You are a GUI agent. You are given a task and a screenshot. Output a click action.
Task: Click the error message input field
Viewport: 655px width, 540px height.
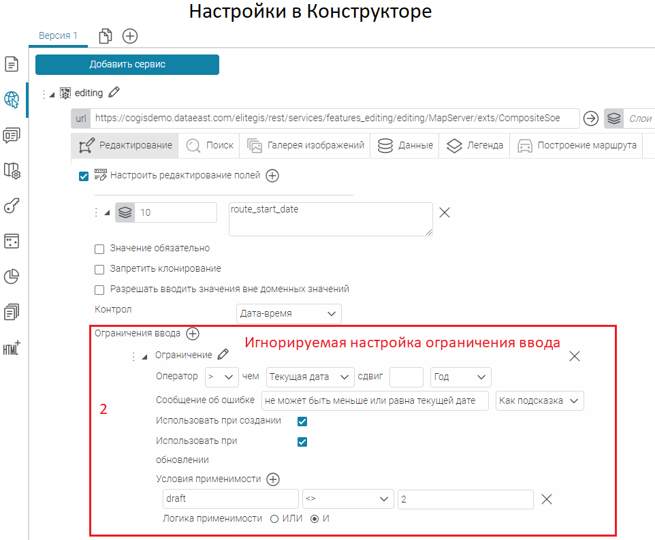[x=375, y=400]
